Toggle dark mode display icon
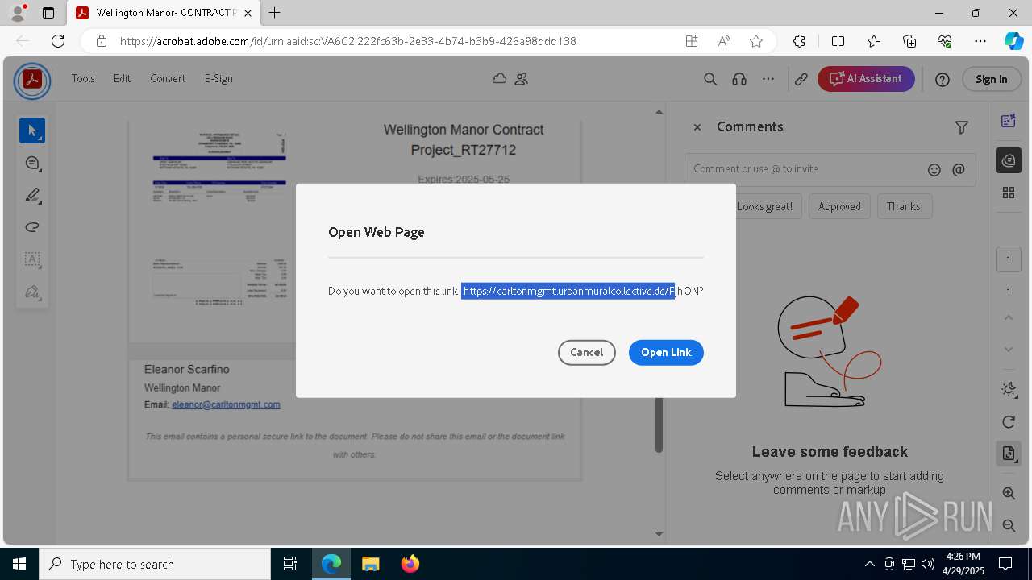The image size is (1032, 580). point(1009,389)
